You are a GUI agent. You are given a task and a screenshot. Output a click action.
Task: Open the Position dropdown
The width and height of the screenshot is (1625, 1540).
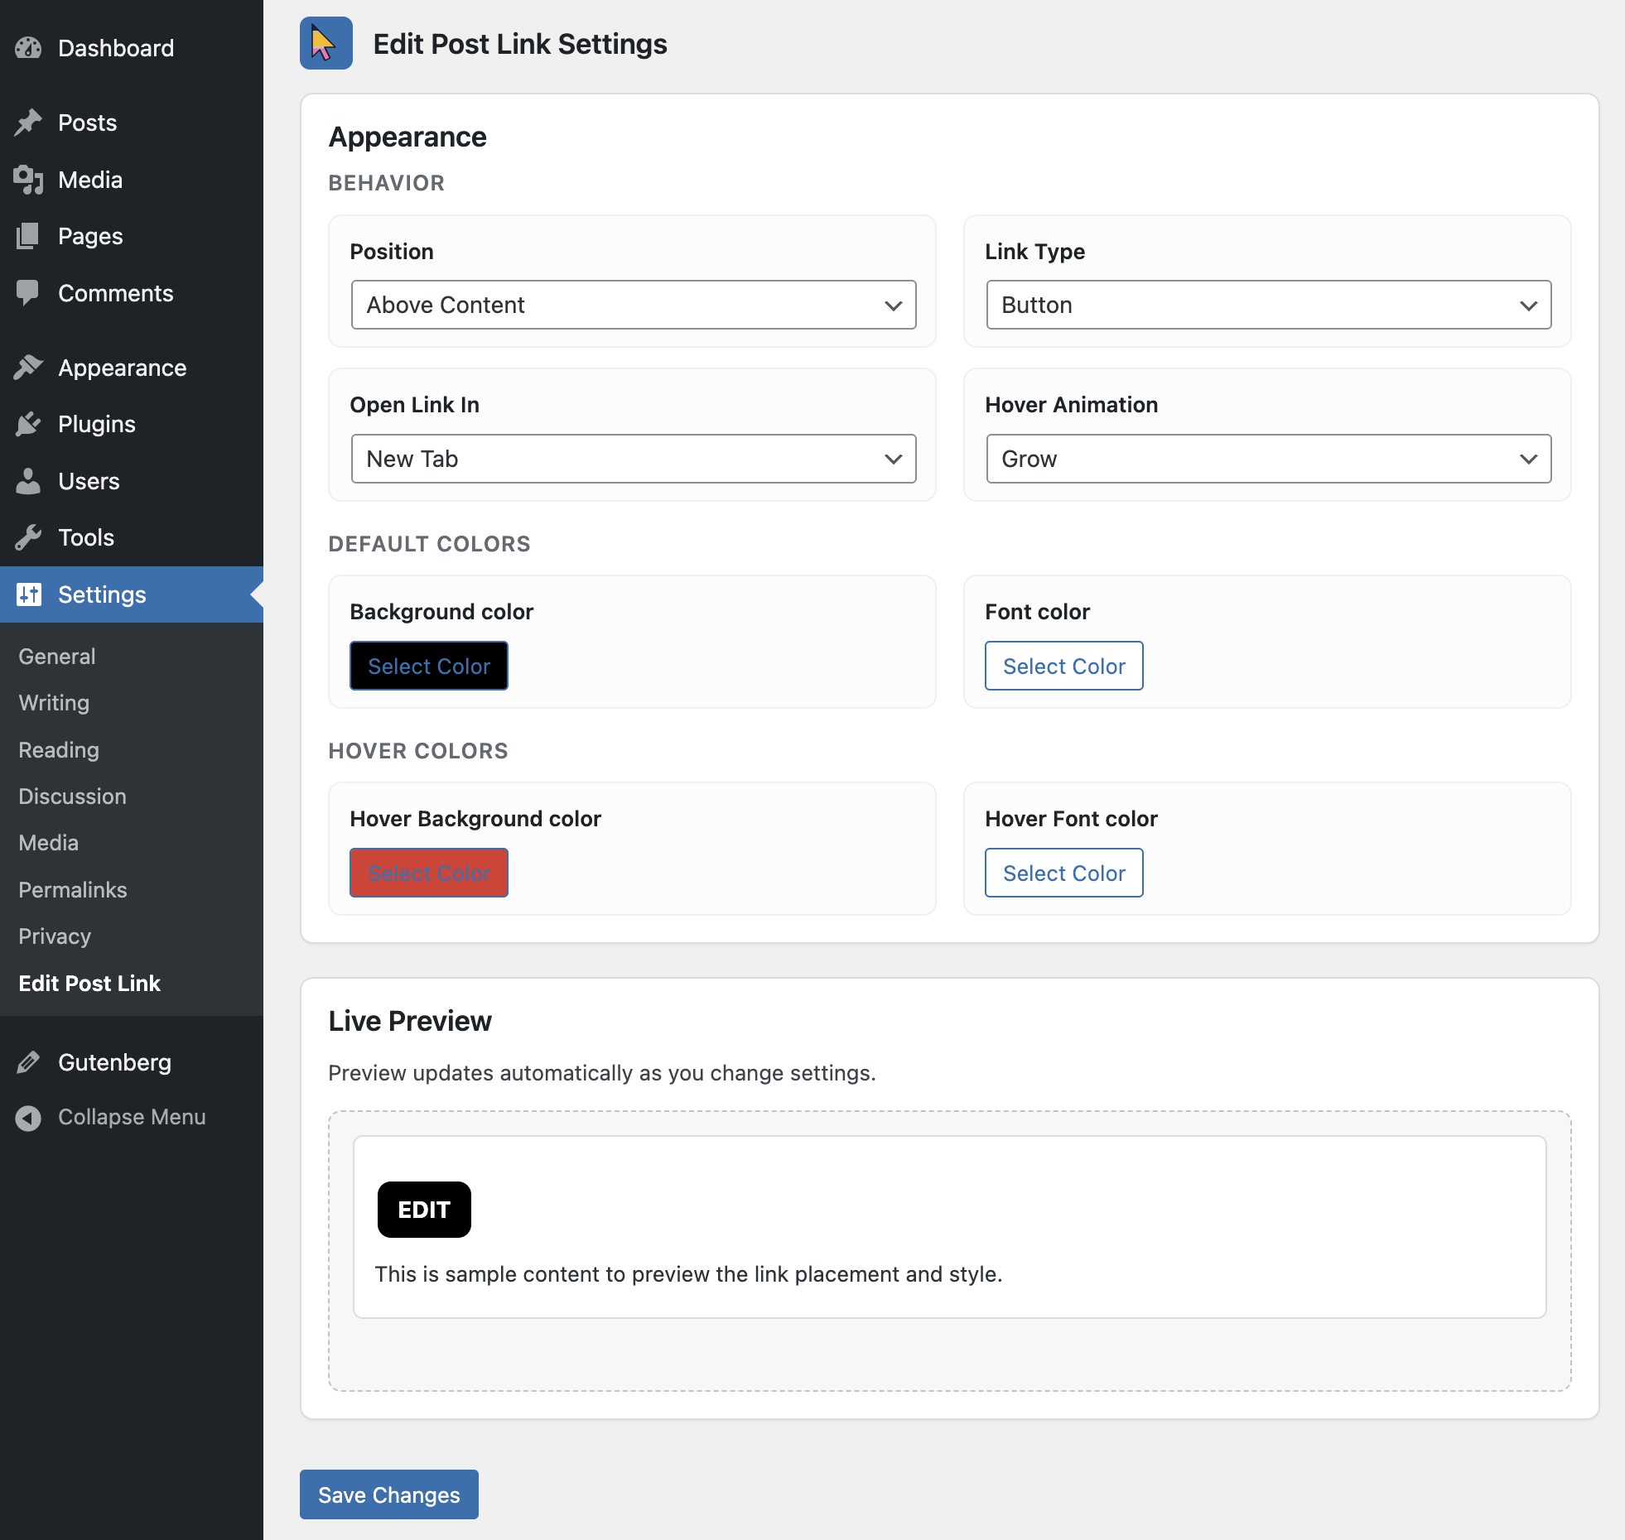pos(634,305)
